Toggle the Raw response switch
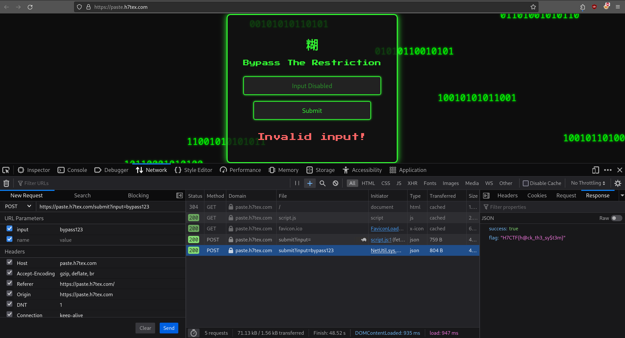Image resolution: width=625 pixels, height=338 pixels. click(616, 218)
